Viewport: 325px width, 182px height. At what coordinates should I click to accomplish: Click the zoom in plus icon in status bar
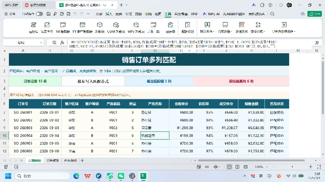point(310,167)
